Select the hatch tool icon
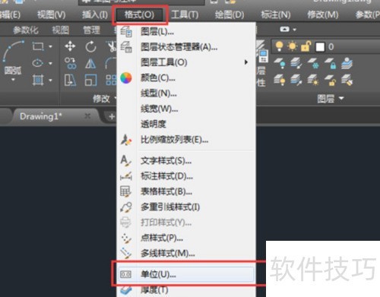The image size is (380, 297). (x=38, y=81)
